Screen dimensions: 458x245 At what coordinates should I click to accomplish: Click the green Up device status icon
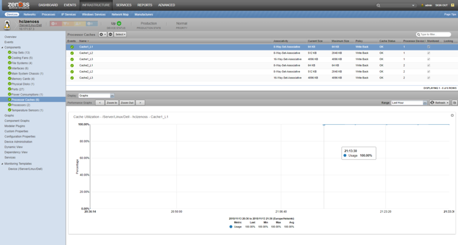click(x=119, y=23)
